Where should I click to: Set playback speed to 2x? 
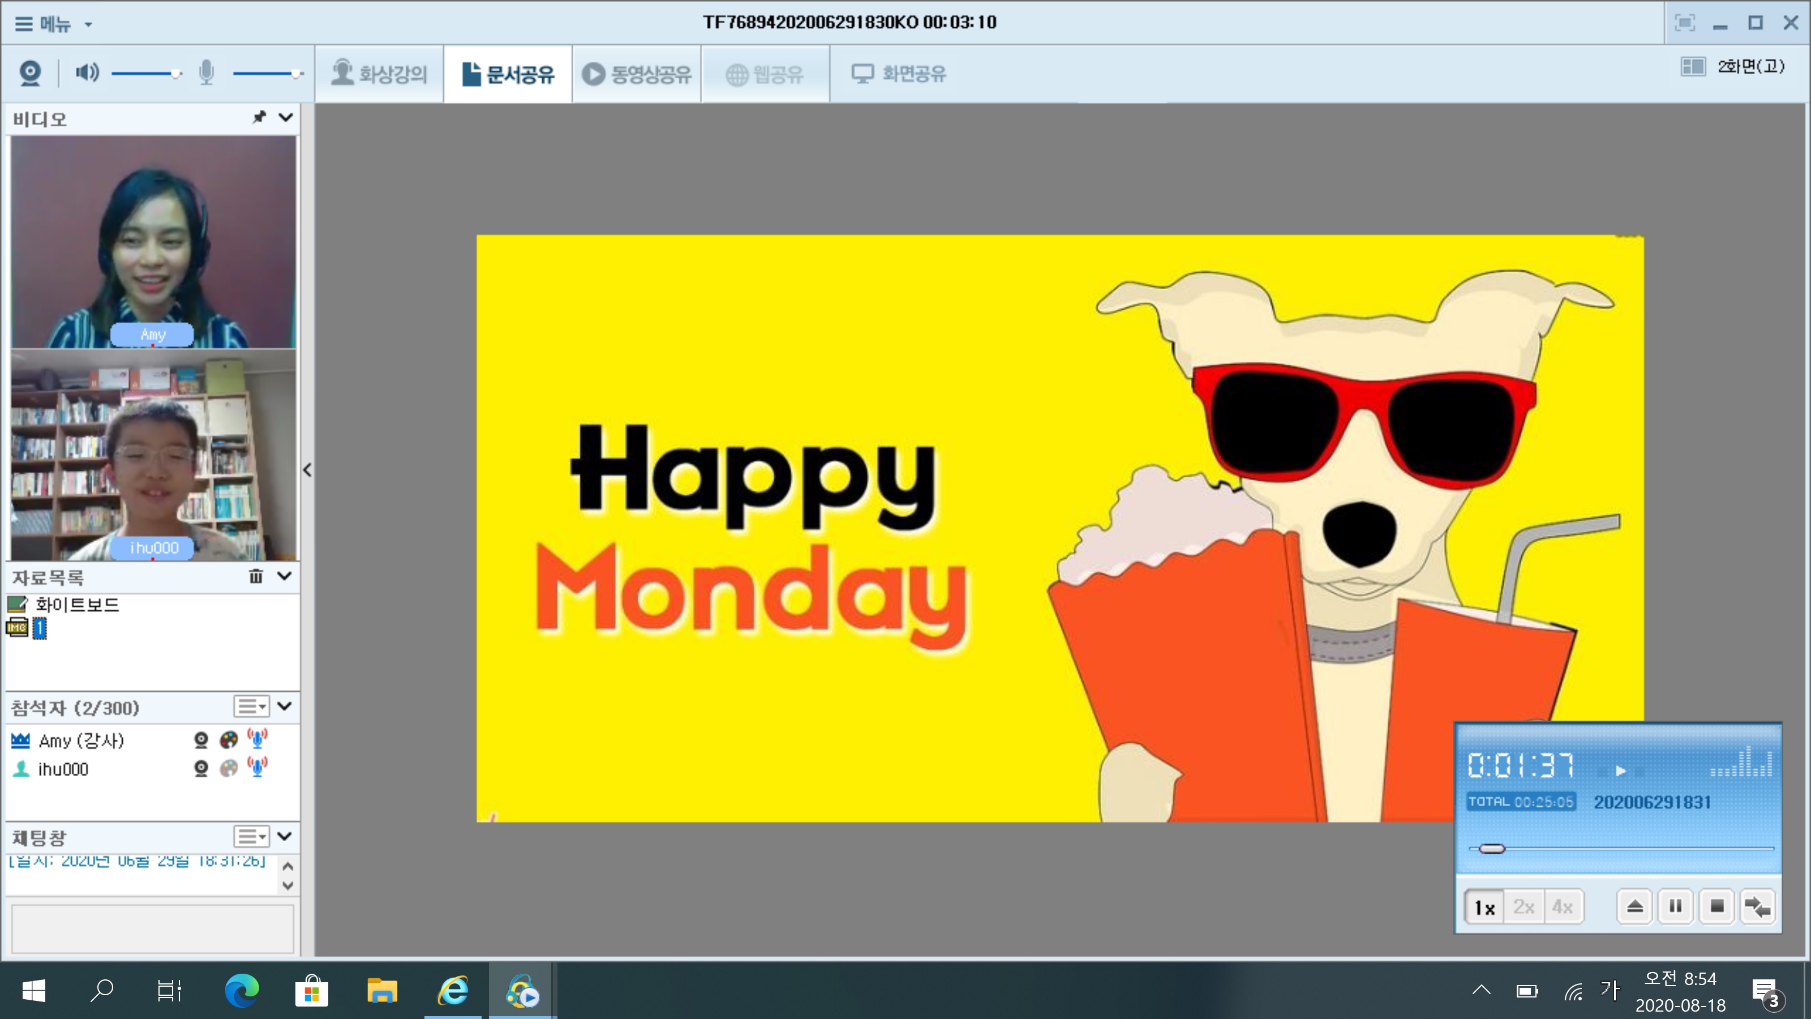[1524, 907]
